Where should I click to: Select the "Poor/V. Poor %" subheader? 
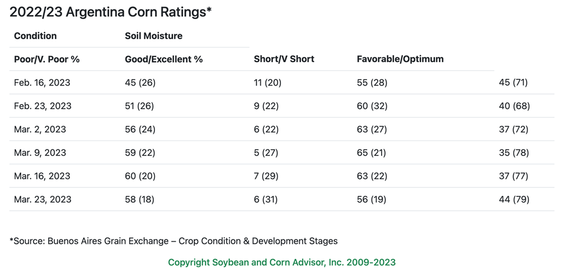(x=46, y=59)
